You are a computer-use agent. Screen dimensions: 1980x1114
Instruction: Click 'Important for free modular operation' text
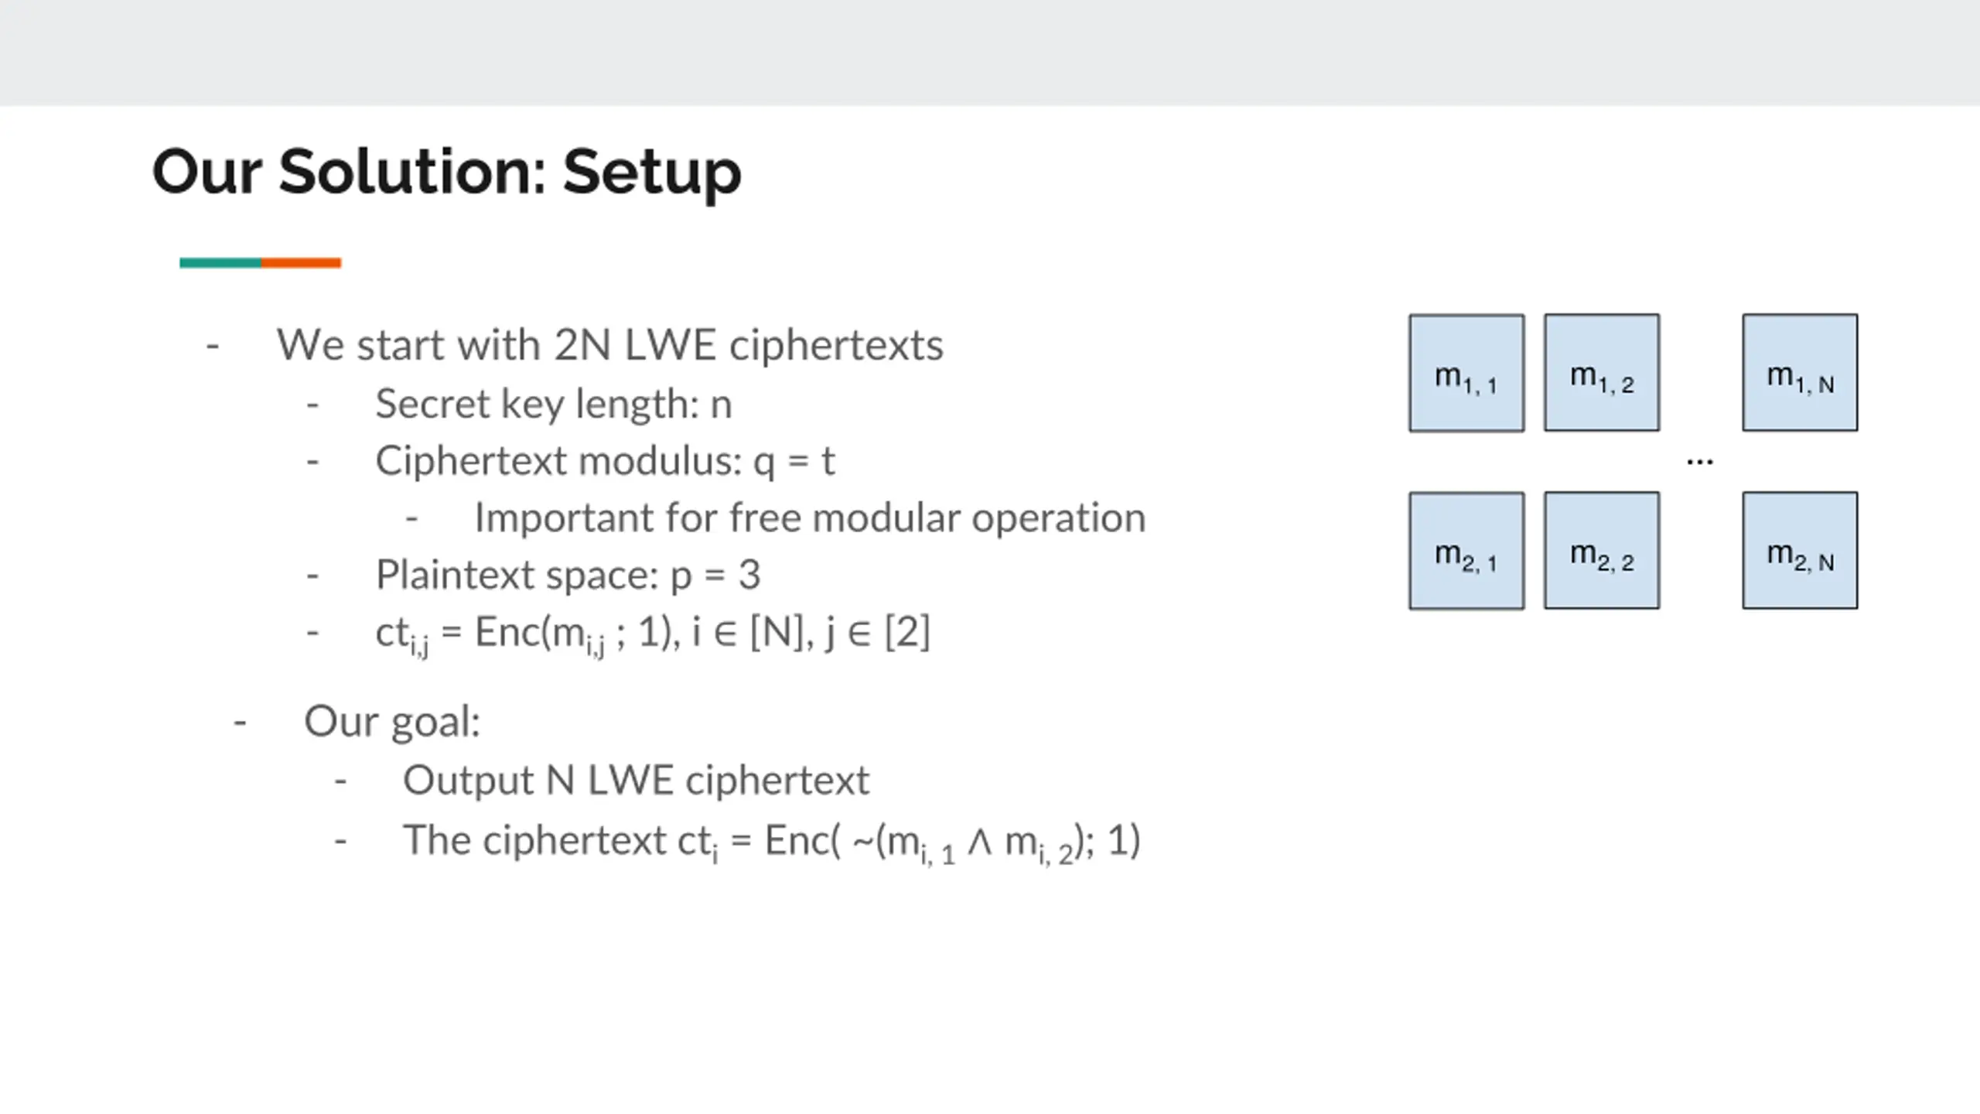tap(810, 518)
